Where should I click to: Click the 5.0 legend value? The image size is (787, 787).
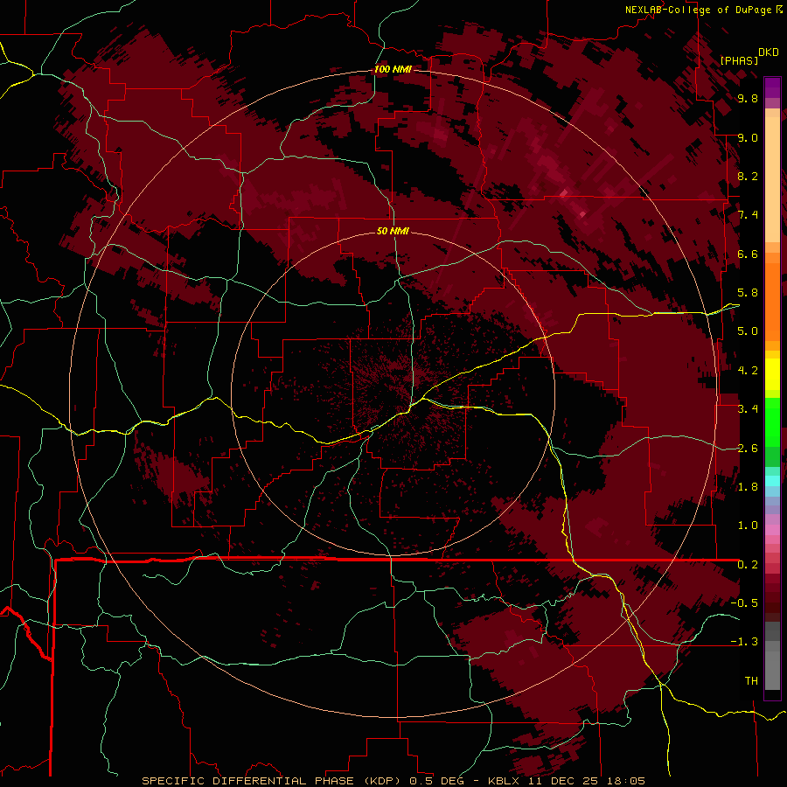click(x=748, y=331)
